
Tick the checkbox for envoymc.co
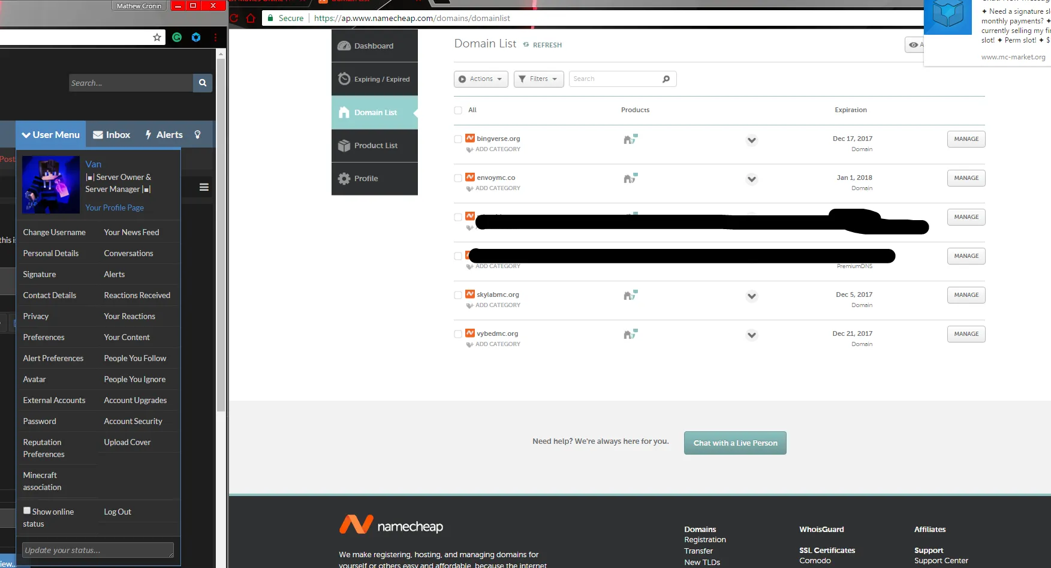pos(458,178)
